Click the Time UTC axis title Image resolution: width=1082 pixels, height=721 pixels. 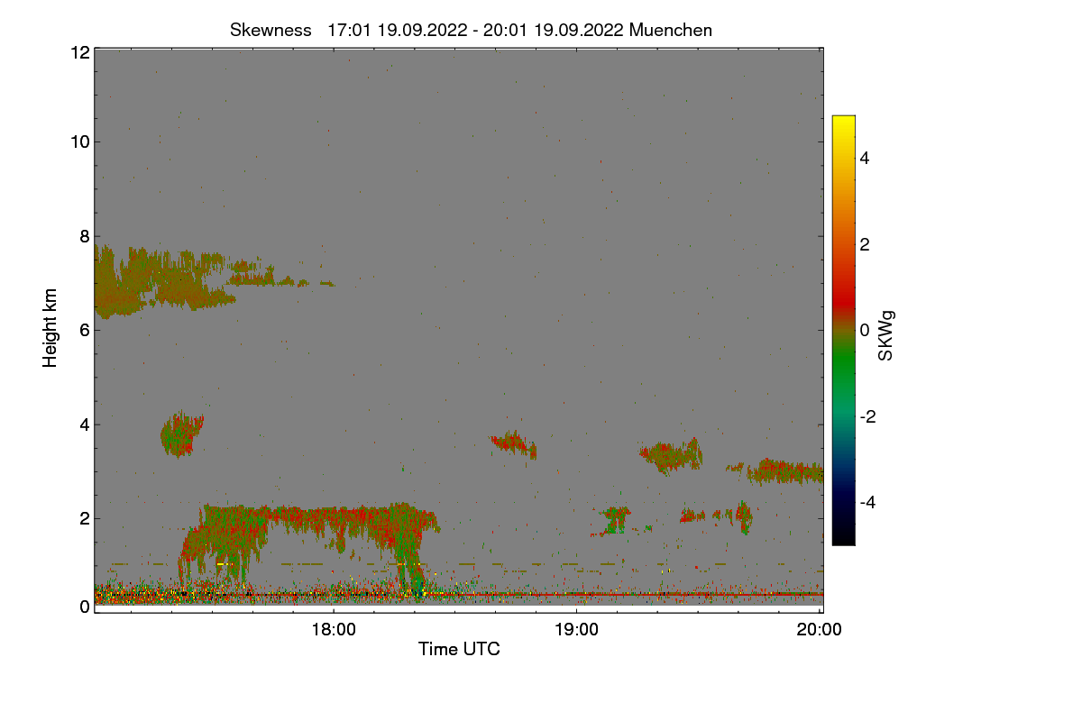click(x=459, y=649)
